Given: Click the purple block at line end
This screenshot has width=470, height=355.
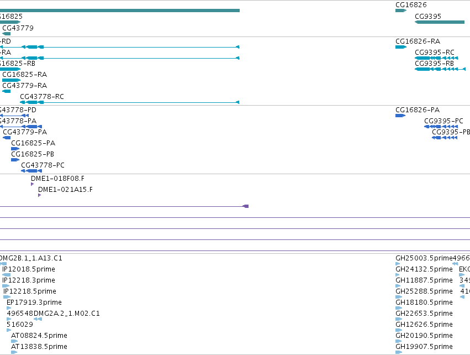Looking at the screenshot, I should click(x=245, y=206).
